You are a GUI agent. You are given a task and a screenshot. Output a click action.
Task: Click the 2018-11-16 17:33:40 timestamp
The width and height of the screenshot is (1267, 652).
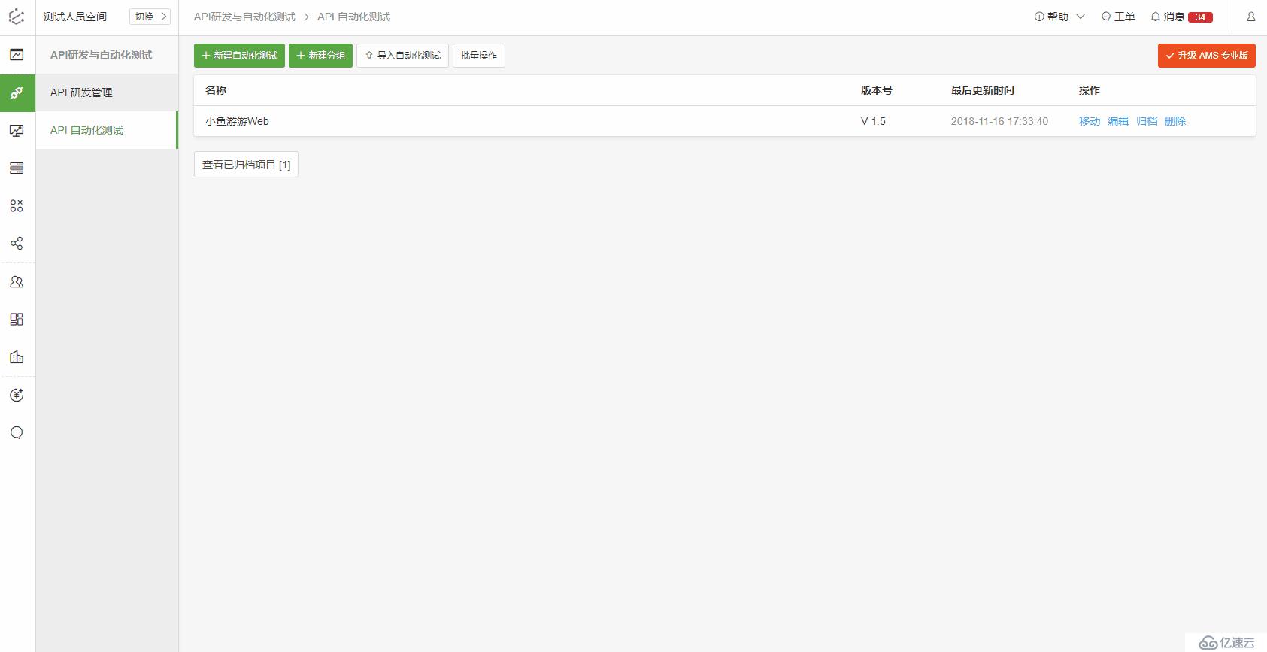click(999, 121)
